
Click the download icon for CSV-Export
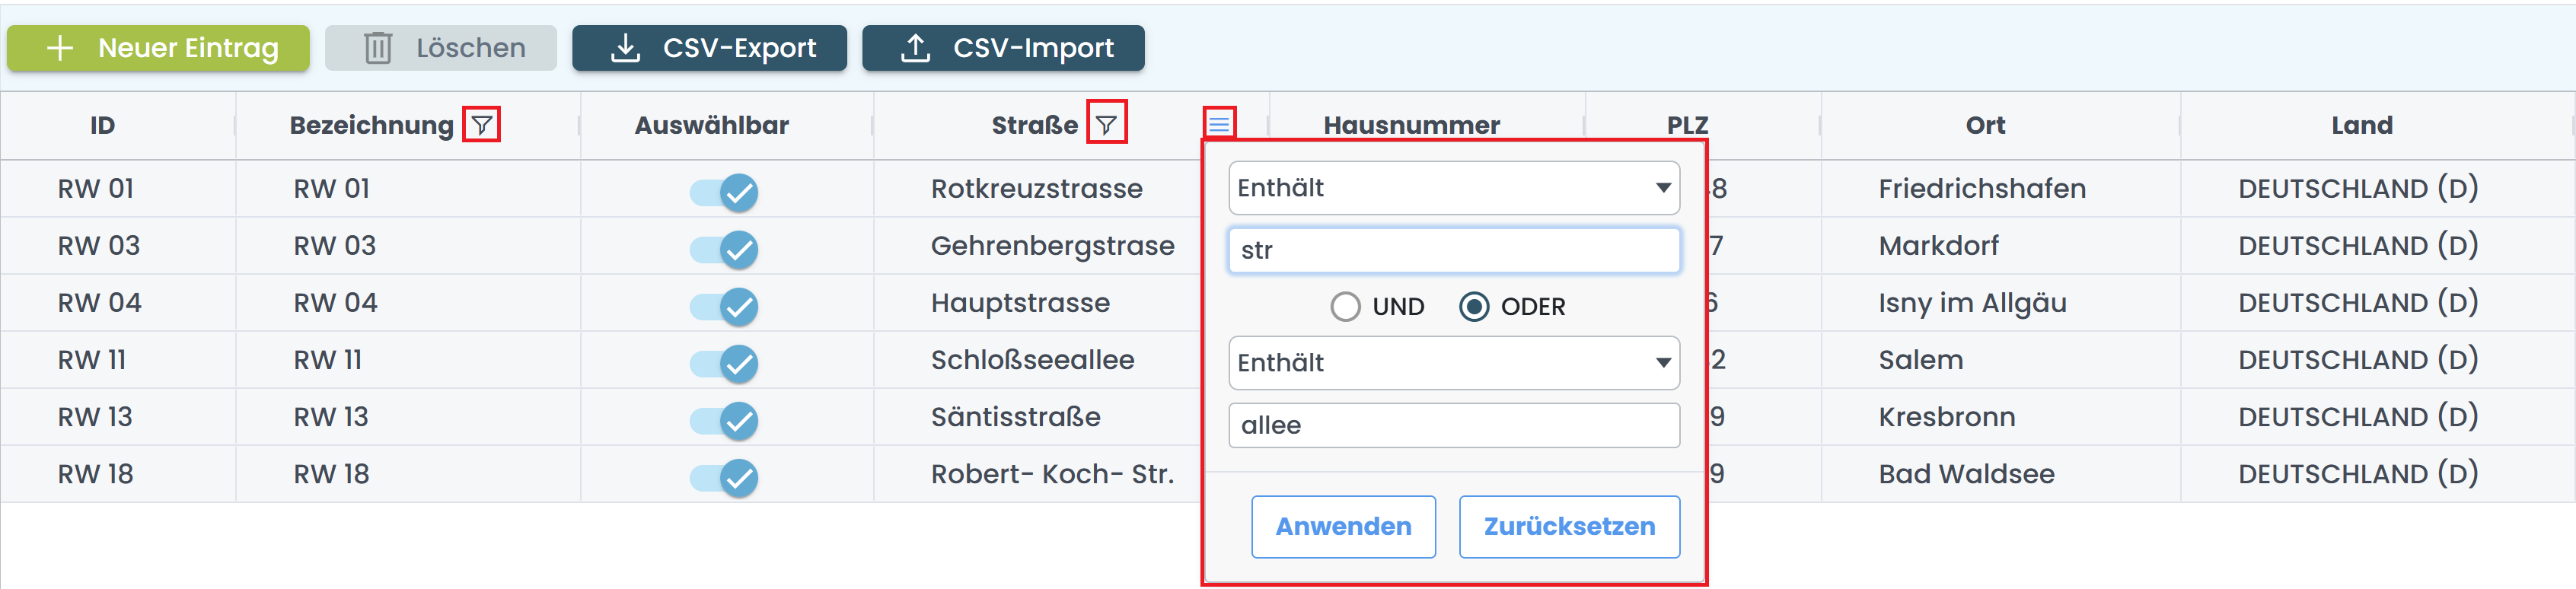pyautogui.click(x=625, y=48)
